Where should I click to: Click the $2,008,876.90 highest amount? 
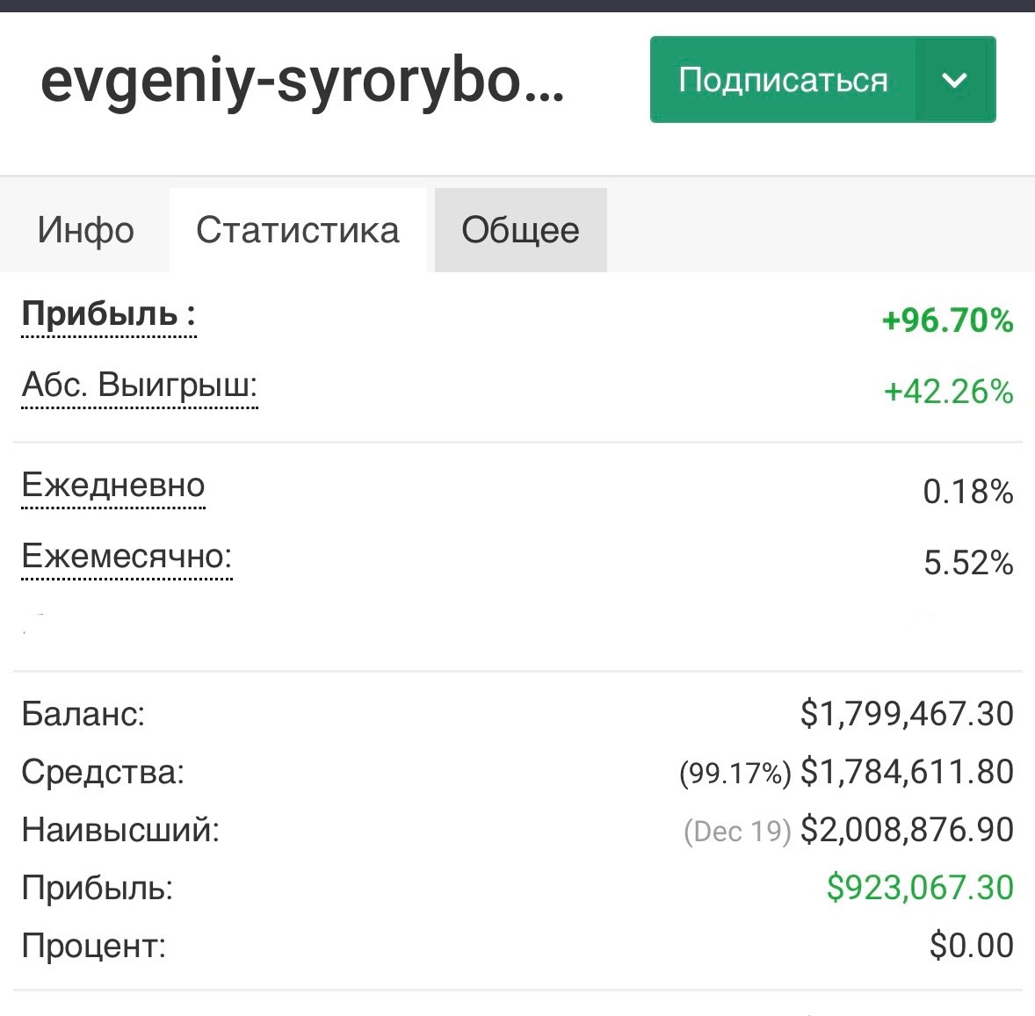[x=907, y=830]
